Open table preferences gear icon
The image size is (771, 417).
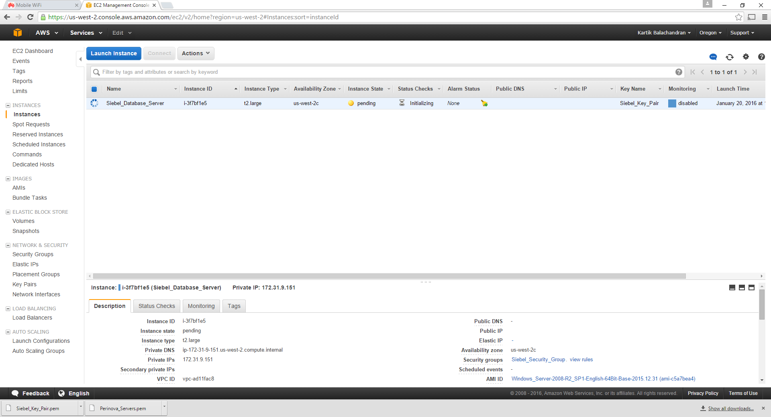pyautogui.click(x=746, y=57)
